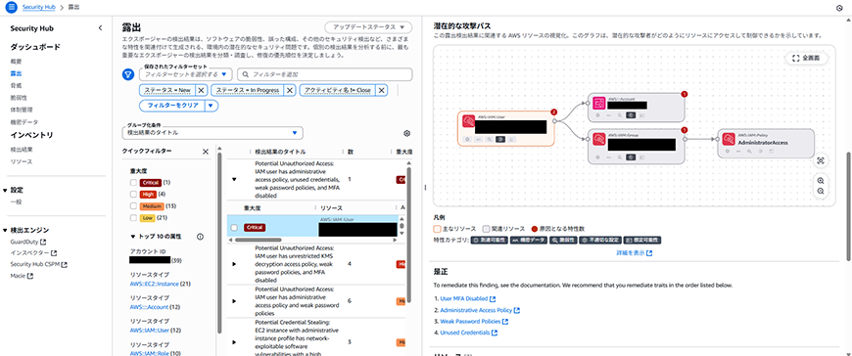Remove the アクティビティ名 != Close filter chip
The width and height of the screenshot is (852, 356).
[x=382, y=90]
